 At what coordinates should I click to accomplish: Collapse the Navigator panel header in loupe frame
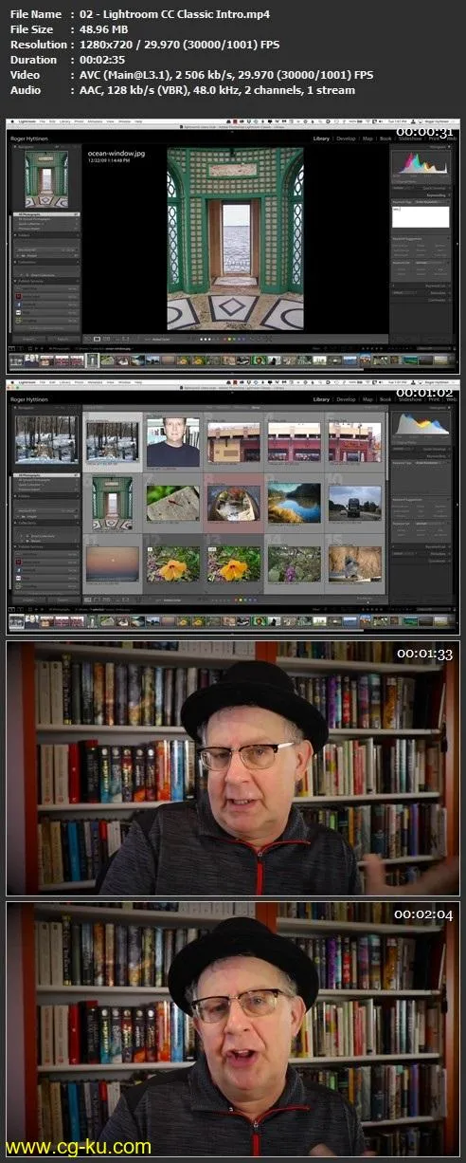coord(45,148)
